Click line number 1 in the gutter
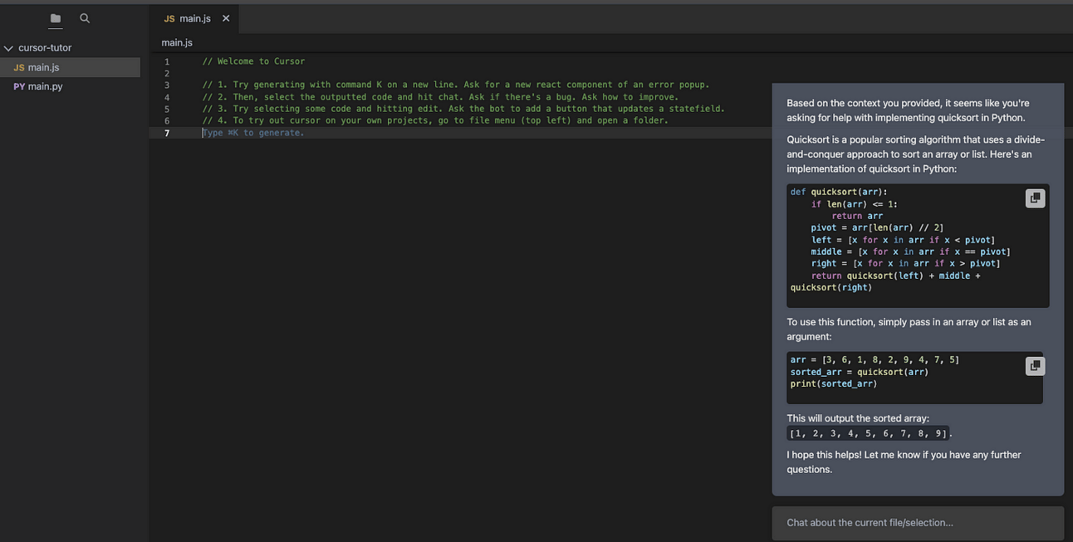Viewport: 1073px width, 542px height. [x=167, y=61]
